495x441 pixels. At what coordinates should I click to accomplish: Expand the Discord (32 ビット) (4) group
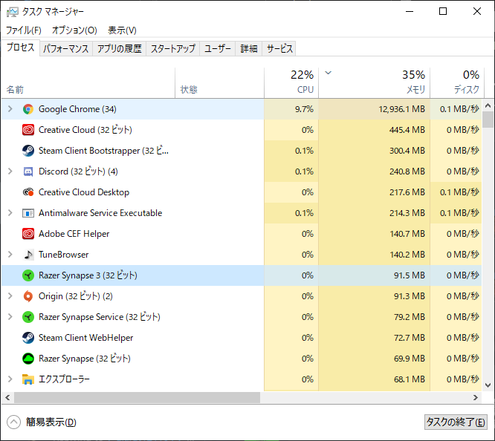pyautogui.click(x=10, y=171)
